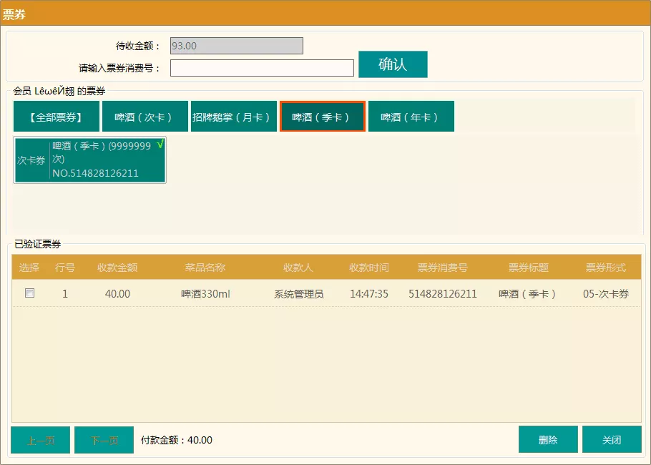This screenshot has height=465, width=651.
Task: Switch to the 啤酒（年卡） tab
Action: (411, 117)
